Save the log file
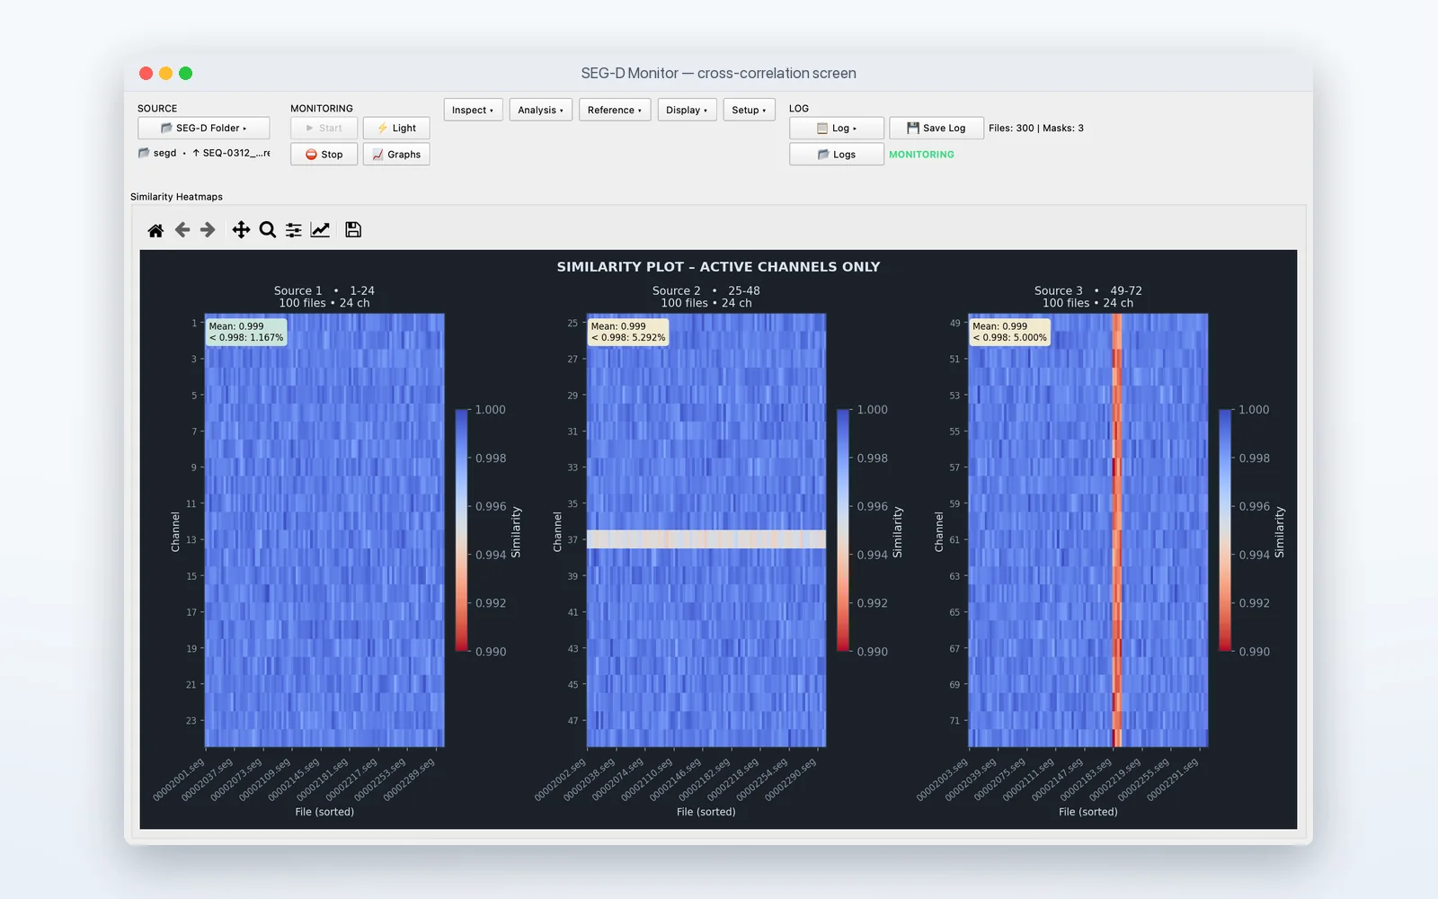1438x899 pixels. pos(936,129)
